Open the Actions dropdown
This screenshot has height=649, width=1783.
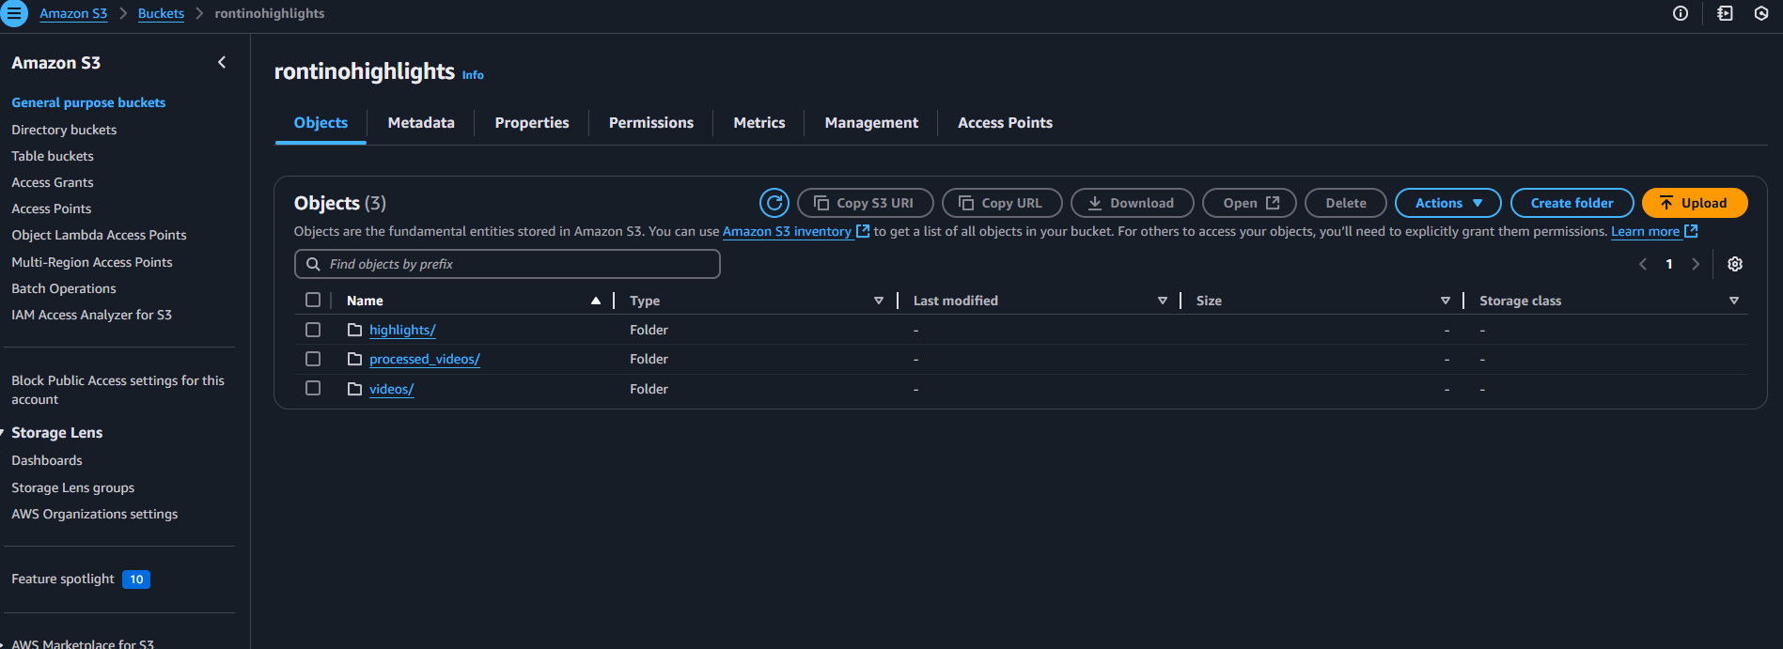click(1448, 203)
